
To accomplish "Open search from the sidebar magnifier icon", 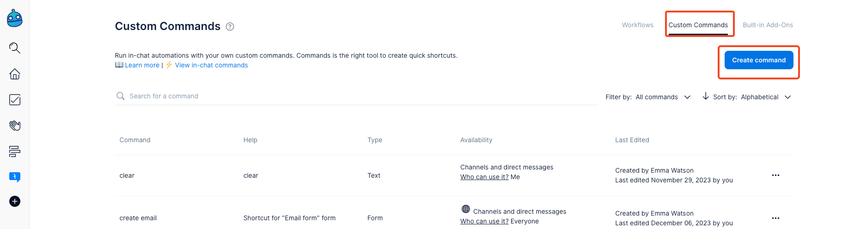I will (x=15, y=48).
